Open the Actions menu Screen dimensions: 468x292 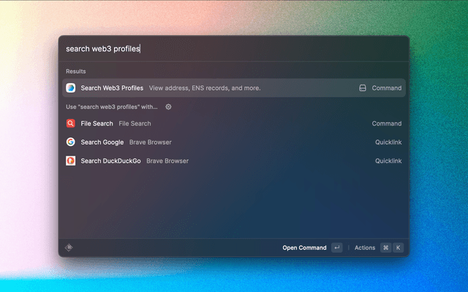[364, 247]
